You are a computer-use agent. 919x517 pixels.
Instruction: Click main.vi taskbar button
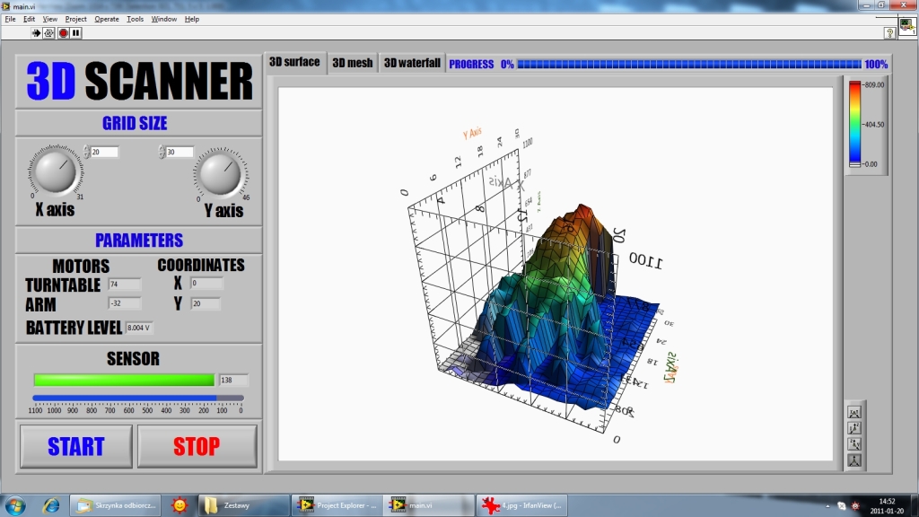point(429,504)
